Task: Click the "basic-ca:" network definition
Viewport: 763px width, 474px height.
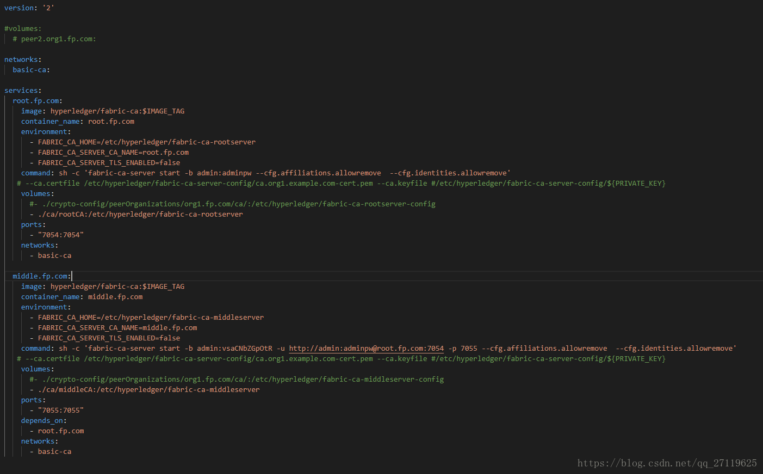Action: click(32, 69)
